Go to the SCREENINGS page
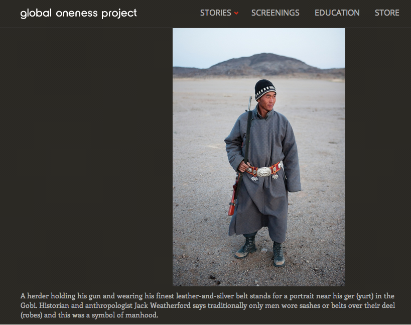 (275, 13)
